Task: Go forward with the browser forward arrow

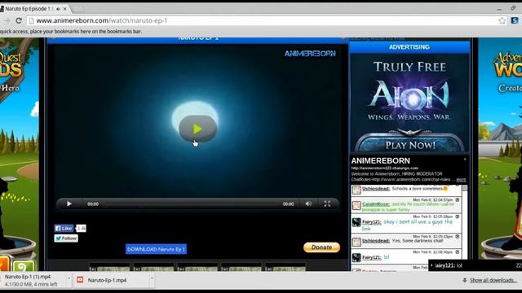Action: tap(7, 20)
